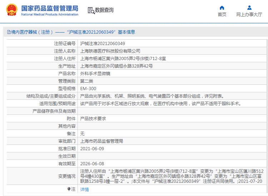Click the 生产地址 row label
This screenshot has height=196, width=268.
(x=67, y=66)
